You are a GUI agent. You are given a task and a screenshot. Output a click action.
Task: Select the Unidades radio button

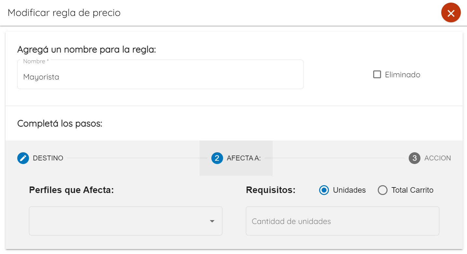point(324,190)
